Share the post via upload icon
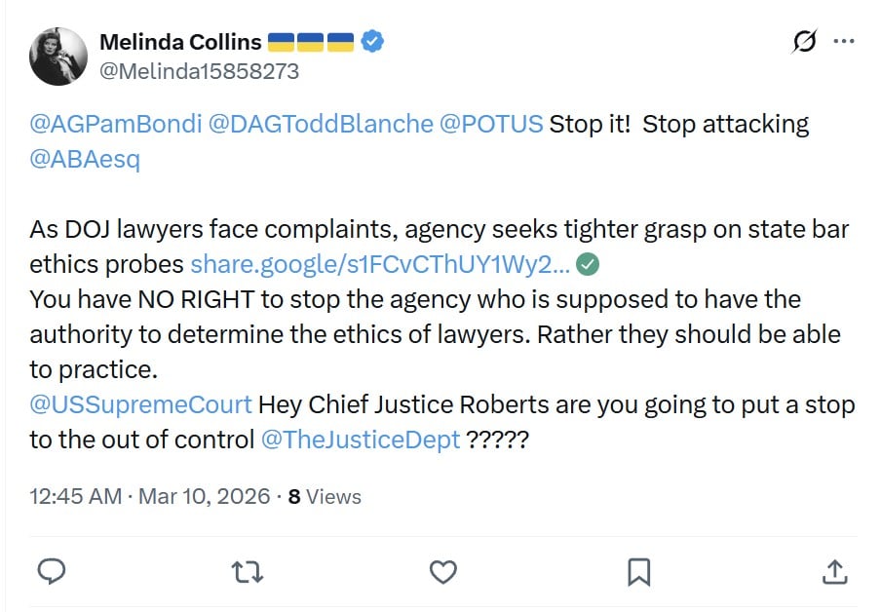Image resolution: width=881 pixels, height=612 pixels. click(x=834, y=570)
